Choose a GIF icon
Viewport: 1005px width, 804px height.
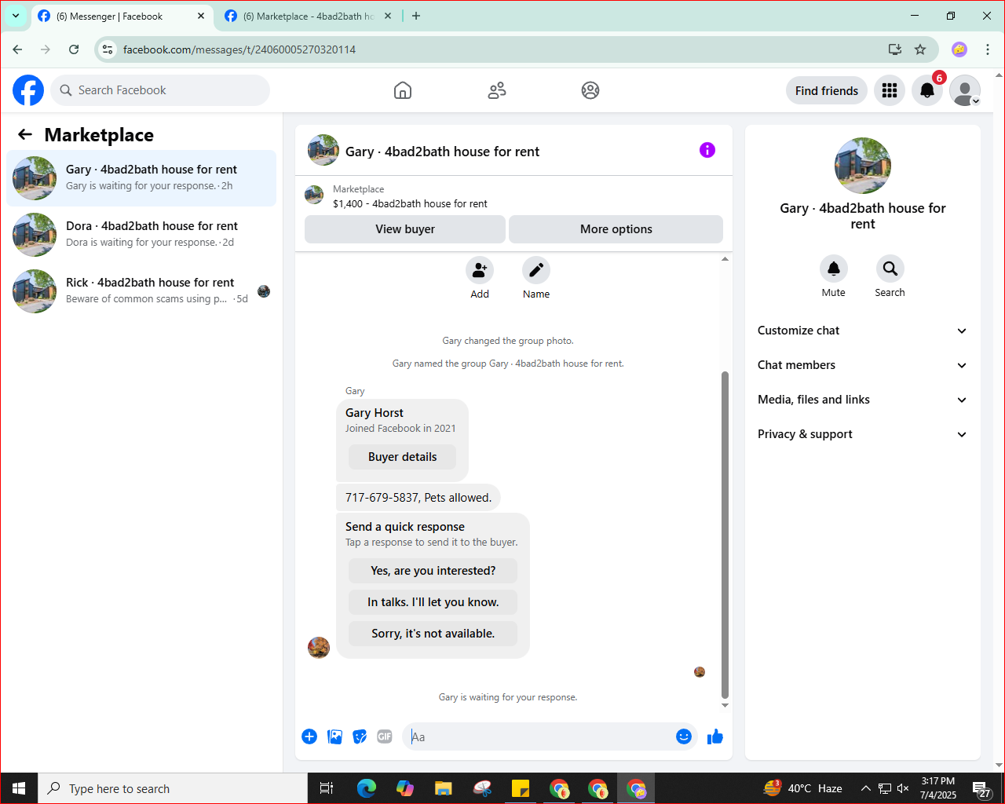(385, 736)
